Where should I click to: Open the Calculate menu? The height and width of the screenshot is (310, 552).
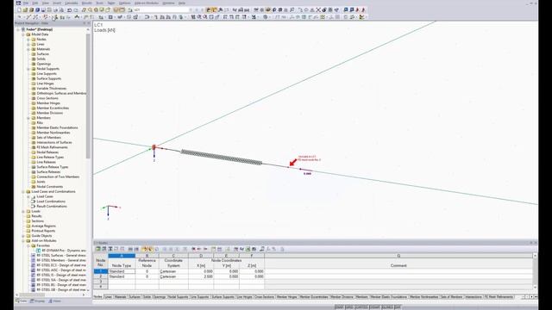click(x=71, y=3)
